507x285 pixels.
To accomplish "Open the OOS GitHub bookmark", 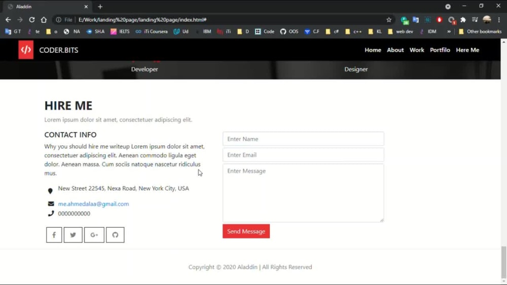I will pyautogui.click(x=289, y=31).
